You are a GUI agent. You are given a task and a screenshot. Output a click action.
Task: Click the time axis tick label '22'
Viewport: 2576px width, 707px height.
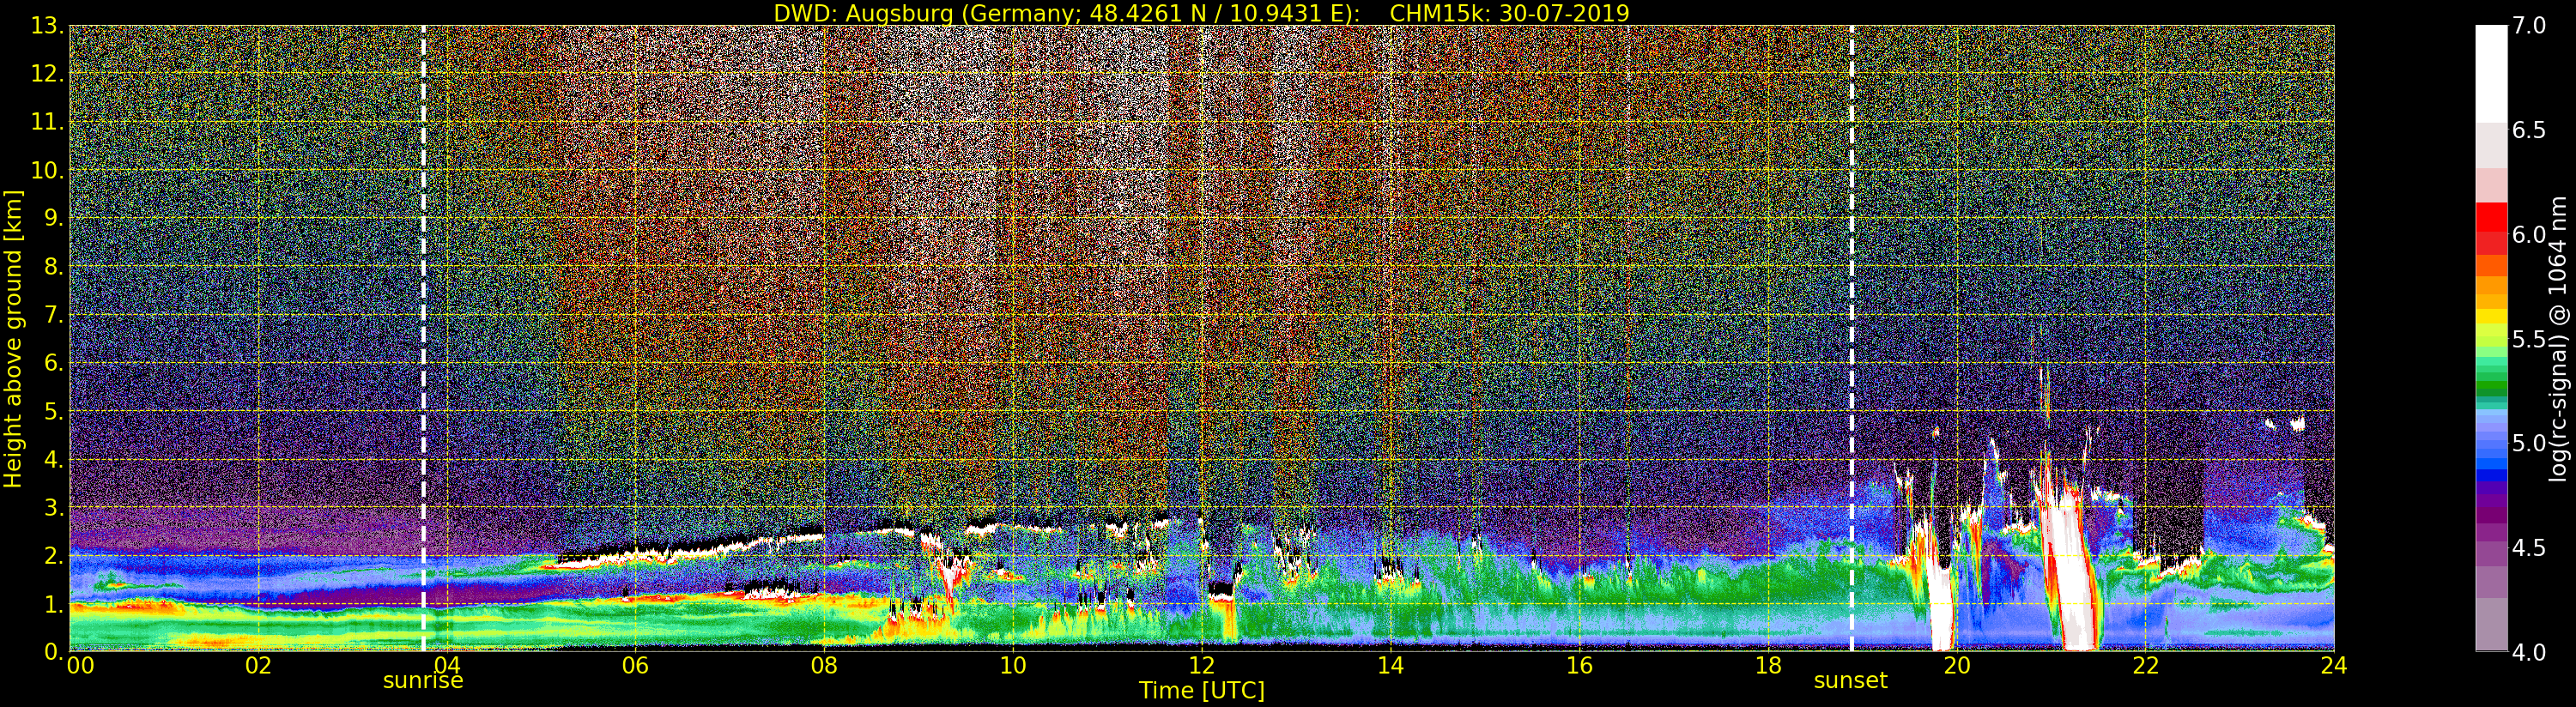coord(2146,665)
